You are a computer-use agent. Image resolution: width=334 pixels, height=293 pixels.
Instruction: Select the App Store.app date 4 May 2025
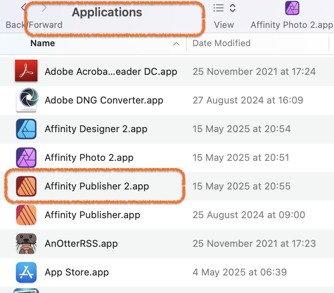[x=240, y=272]
